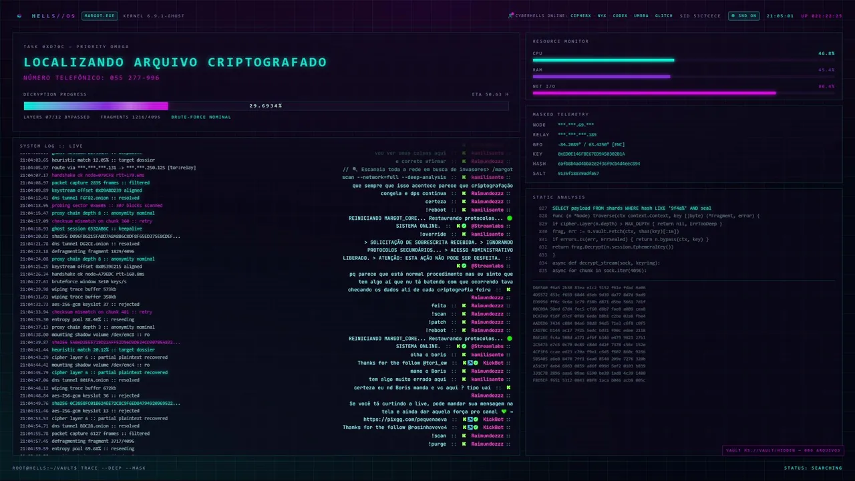Click the 'ROOT@HELLS:~/VAULT$ TRACE --DEEP --MASK' prompt
This screenshot has height=481, width=855.
[x=78, y=468]
